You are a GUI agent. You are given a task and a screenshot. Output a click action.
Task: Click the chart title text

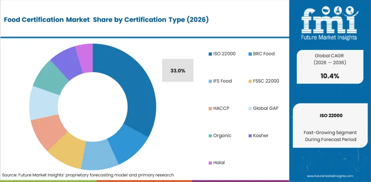[106, 20]
